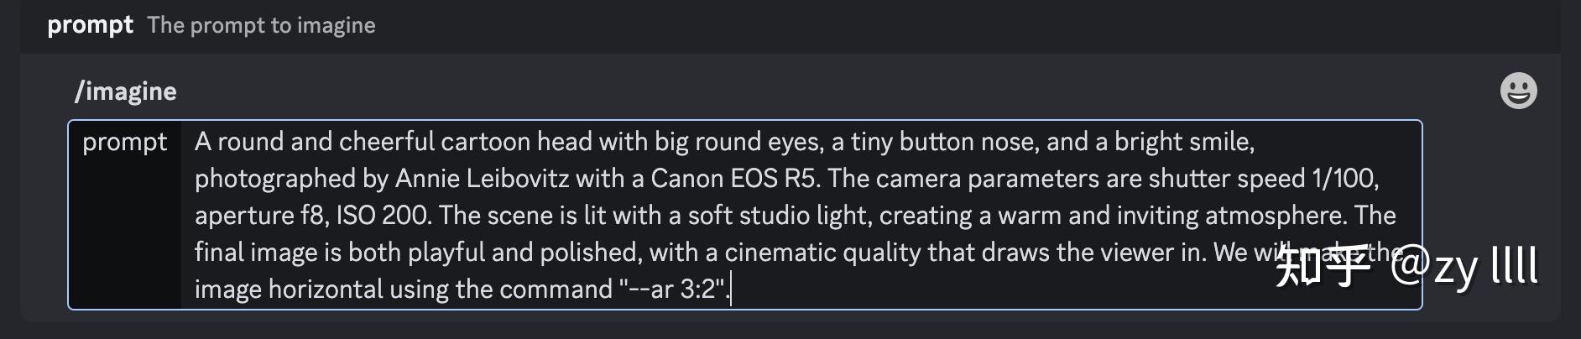Click the bold prompt heading at top
The height and width of the screenshot is (339, 1581).
coord(90,25)
